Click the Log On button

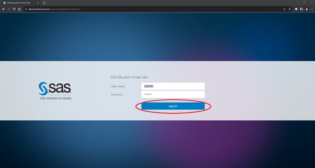(x=173, y=106)
